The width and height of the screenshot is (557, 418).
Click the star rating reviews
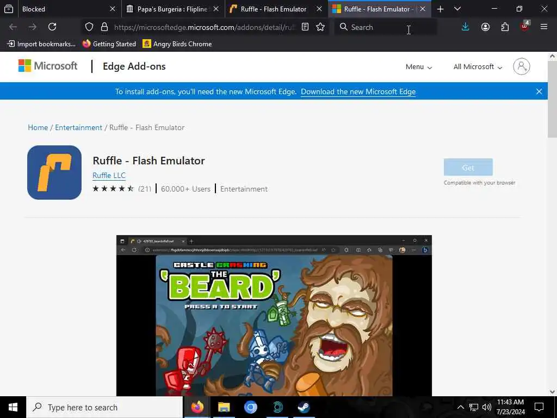122,189
